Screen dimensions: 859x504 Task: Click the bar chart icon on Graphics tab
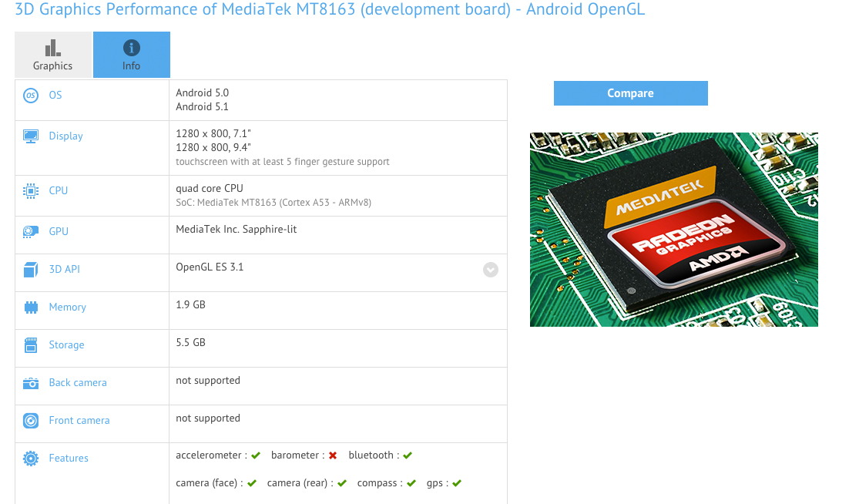[x=52, y=48]
